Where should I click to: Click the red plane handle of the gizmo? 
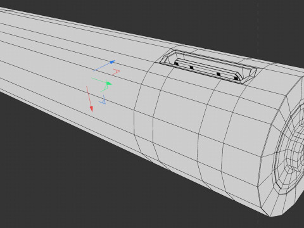tap(116, 72)
